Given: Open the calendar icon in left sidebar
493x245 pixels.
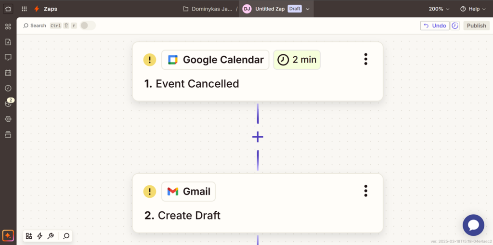Looking at the screenshot, I should [x=8, y=73].
